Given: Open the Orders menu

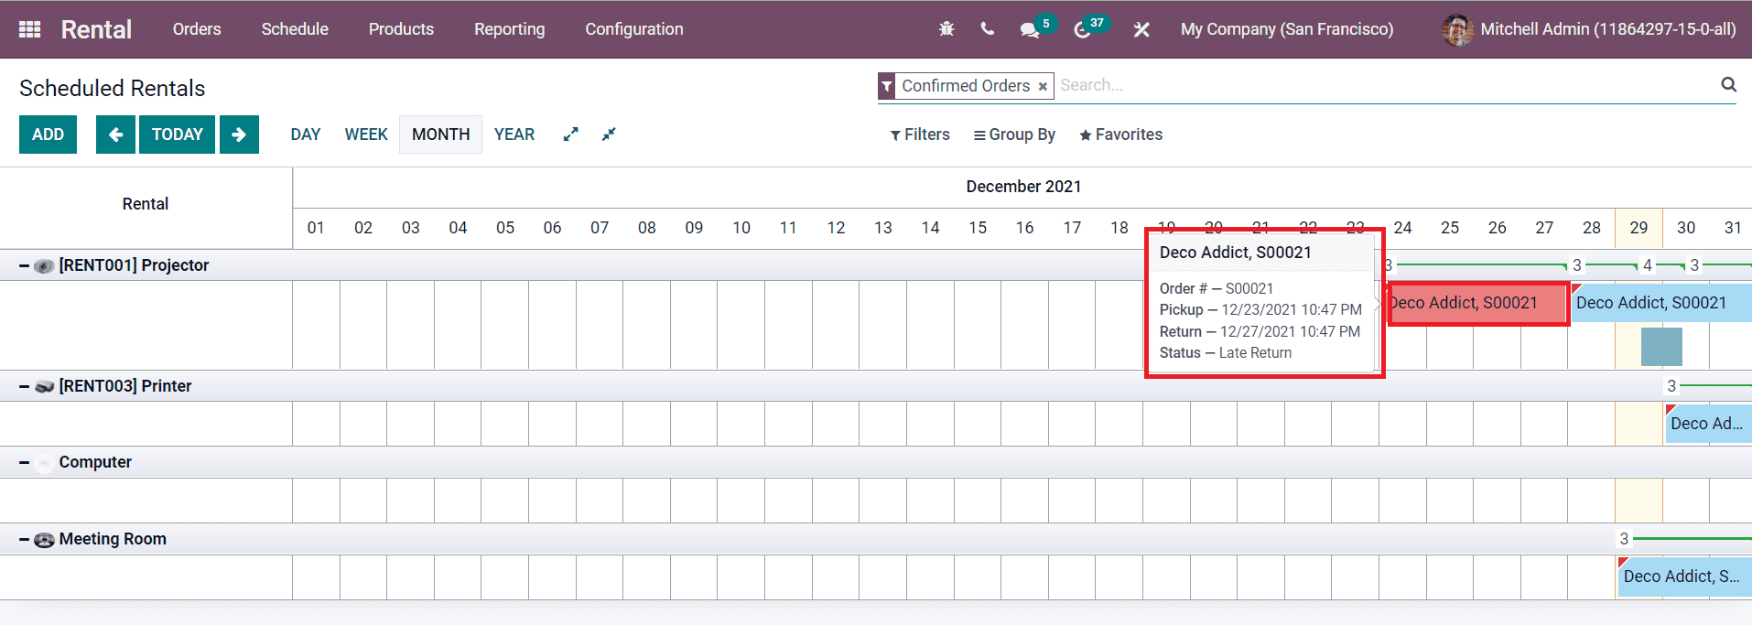Looking at the screenshot, I should pos(197,29).
